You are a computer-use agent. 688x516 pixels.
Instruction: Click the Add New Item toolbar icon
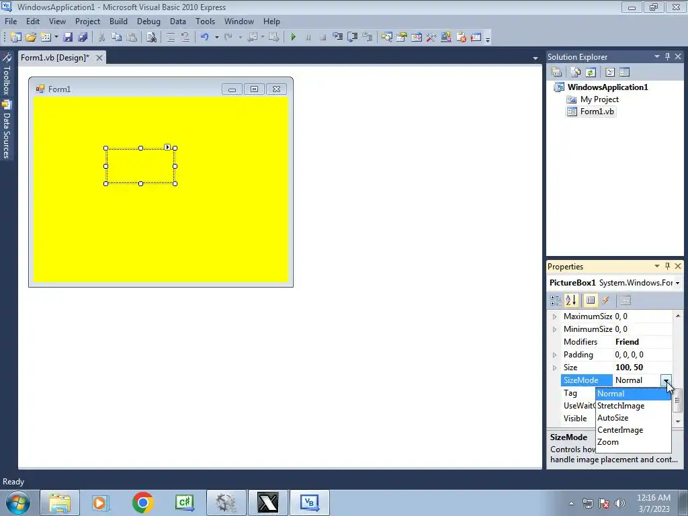tap(46, 38)
